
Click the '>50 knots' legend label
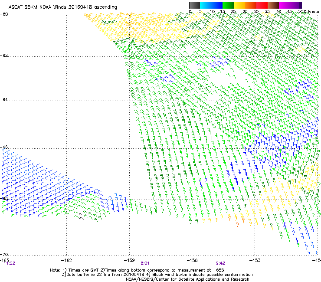click(309, 12)
